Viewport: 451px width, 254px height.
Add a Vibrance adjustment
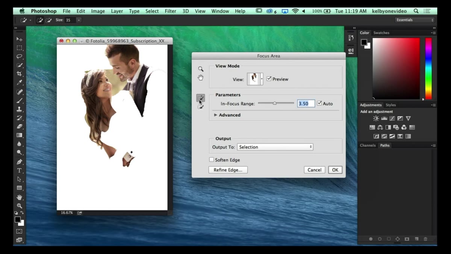coord(408,118)
